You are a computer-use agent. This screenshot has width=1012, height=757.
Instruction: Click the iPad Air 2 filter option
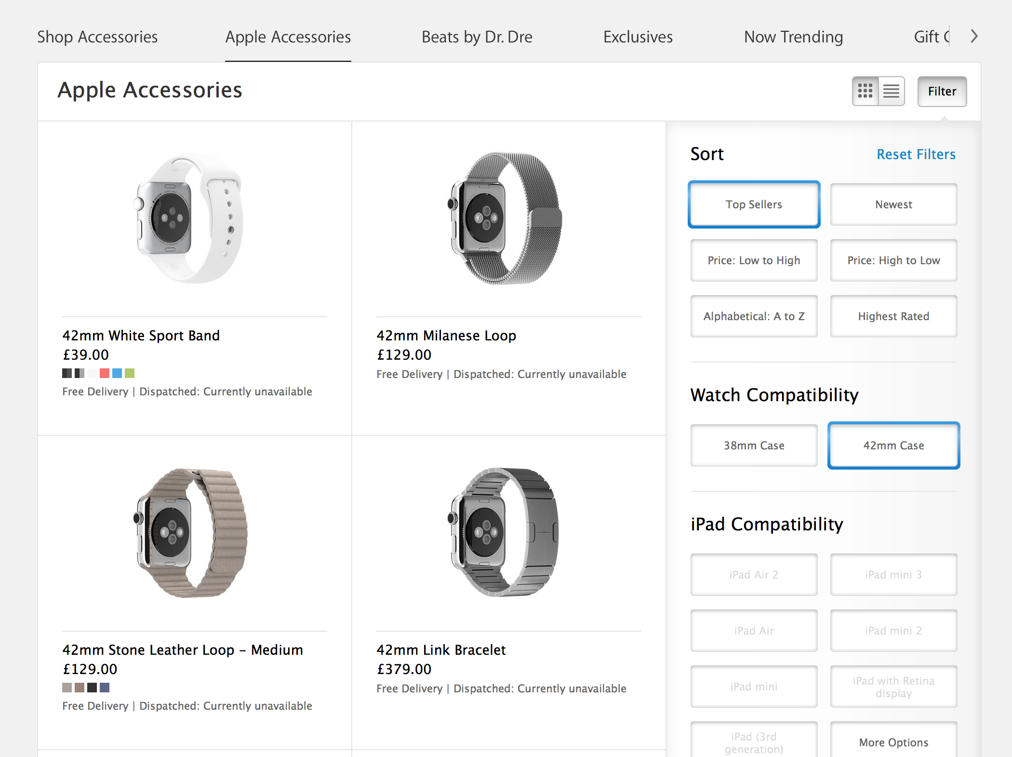754,575
